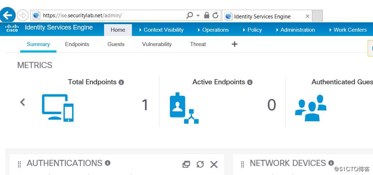Add a new dashboard with the plus icon
This screenshot has height=175, width=373.
235,44
